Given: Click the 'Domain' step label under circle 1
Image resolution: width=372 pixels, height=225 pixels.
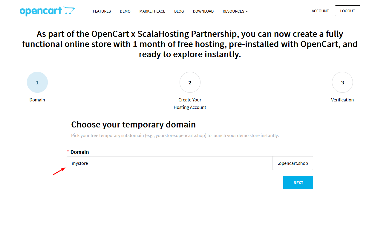Looking at the screenshot, I should pyautogui.click(x=37, y=100).
